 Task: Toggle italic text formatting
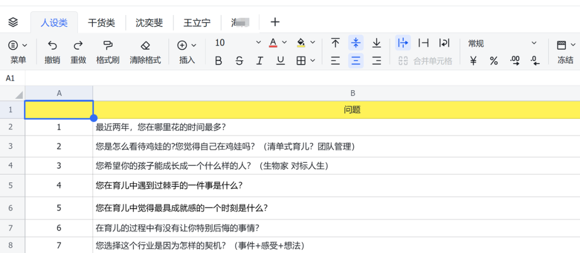tap(260, 61)
